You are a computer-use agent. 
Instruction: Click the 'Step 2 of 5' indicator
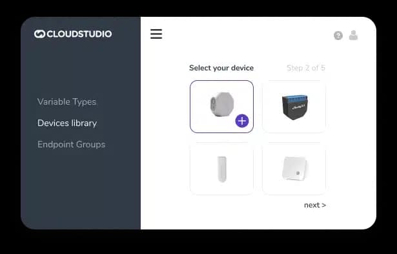pos(306,68)
